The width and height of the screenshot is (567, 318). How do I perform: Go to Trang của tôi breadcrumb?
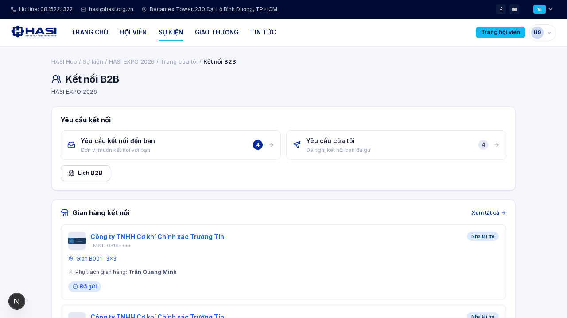[x=179, y=61]
